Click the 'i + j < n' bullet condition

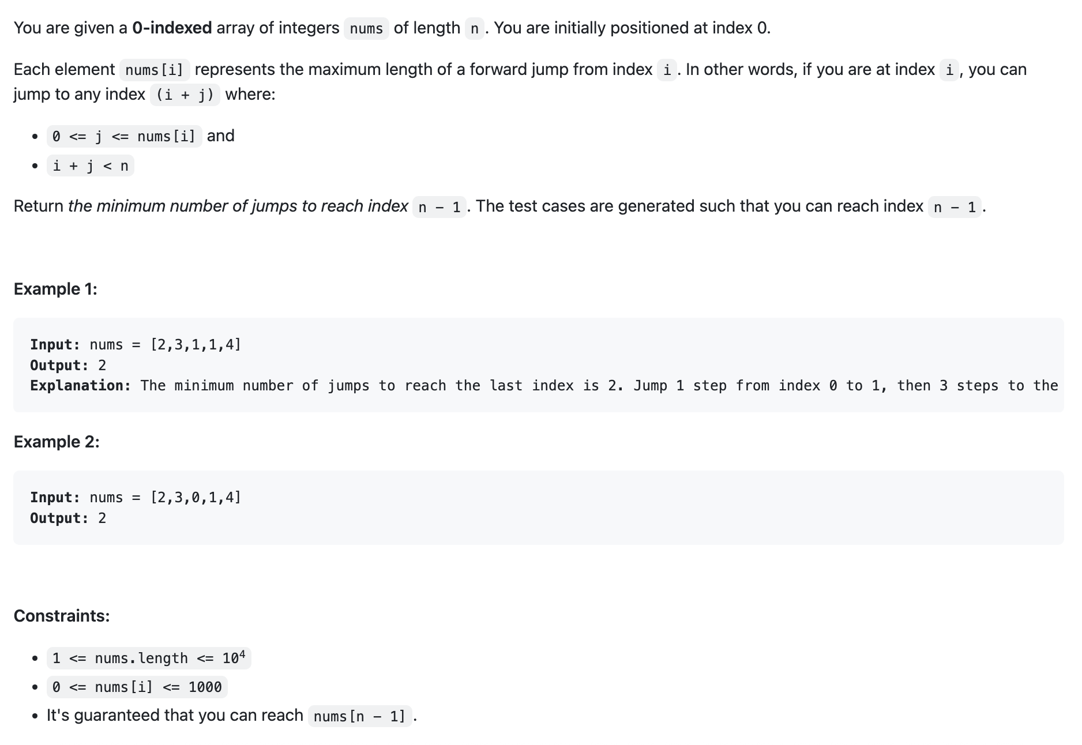tap(91, 166)
